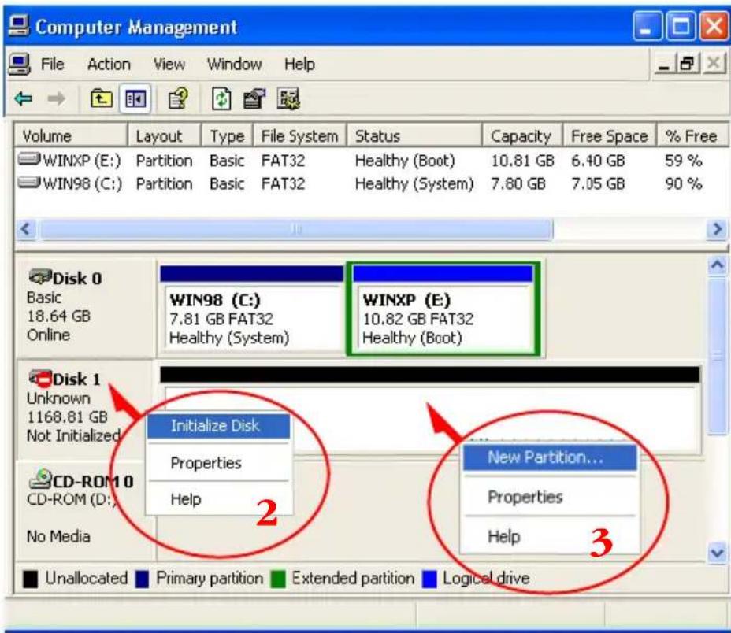Viewport: 731px width, 633px height.
Task: Sort by the % Free column header
Action: point(692,135)
